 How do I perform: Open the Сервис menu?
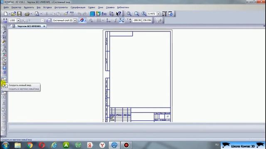(91, 7)
